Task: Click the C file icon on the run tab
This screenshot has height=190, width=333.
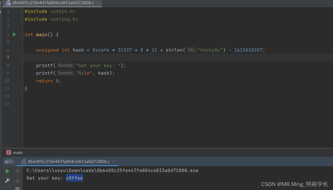Action: [x=24, y=161]
